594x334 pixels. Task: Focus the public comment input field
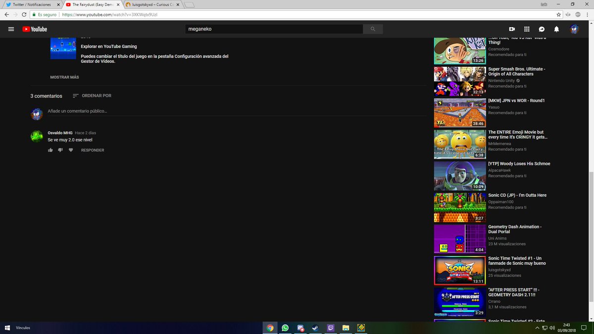coord(237,111)
